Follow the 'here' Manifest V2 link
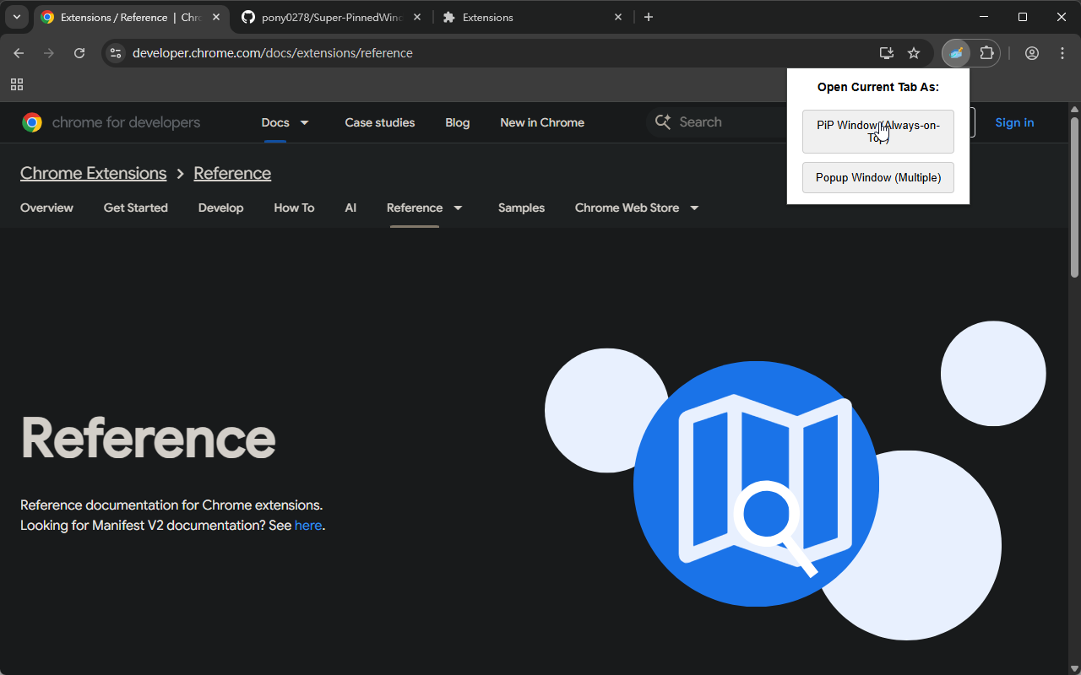 pos(307,525)
